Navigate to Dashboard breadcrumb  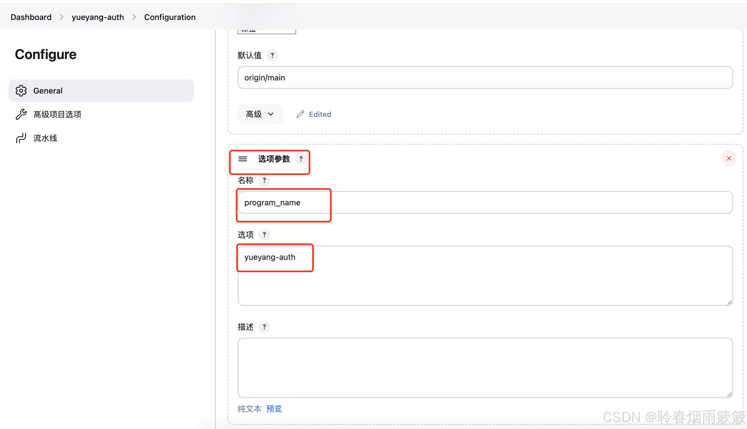[31, 17]
